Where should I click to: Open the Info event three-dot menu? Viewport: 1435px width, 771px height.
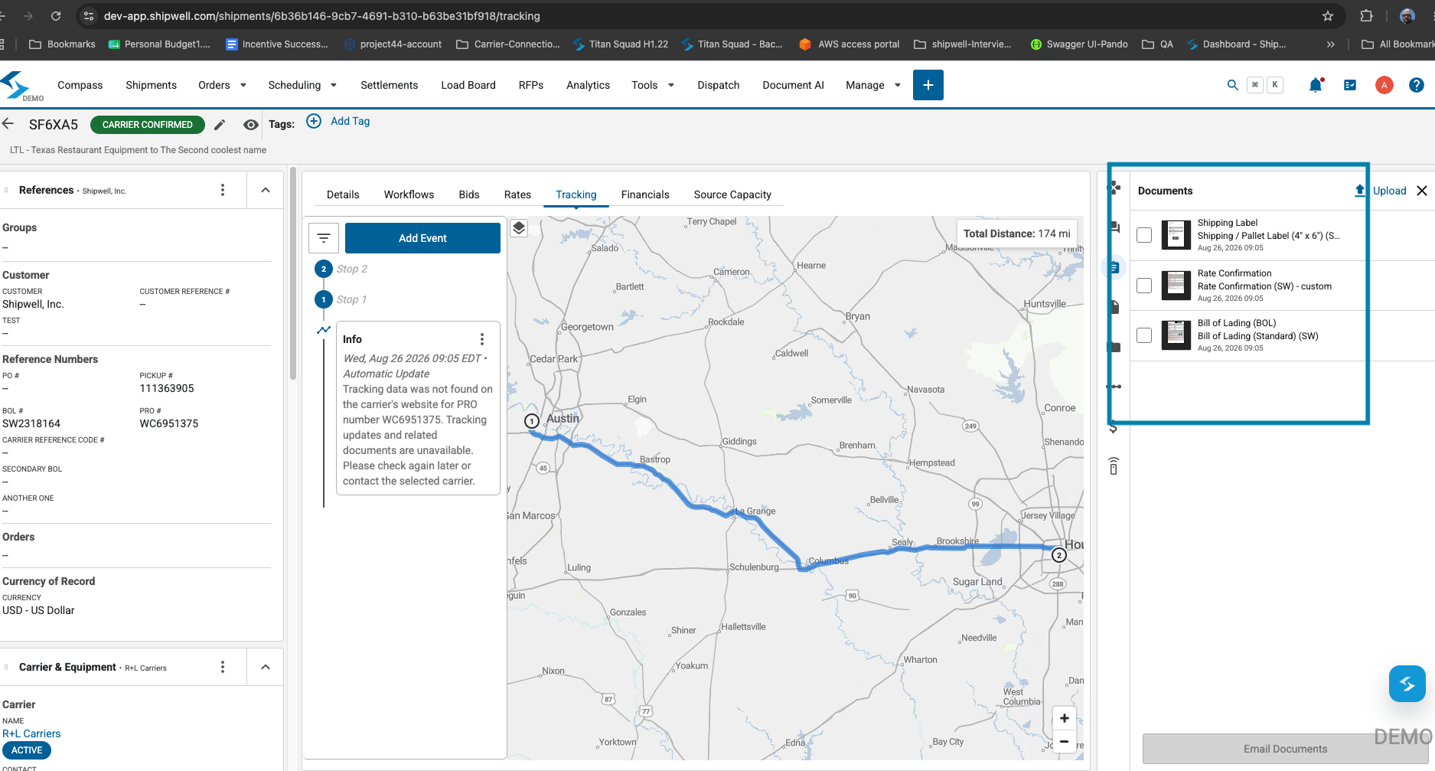coord(481,339)
